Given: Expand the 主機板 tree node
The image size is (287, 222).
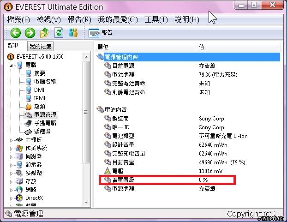Looking at the screenshot, I should [x=12, y=140].
